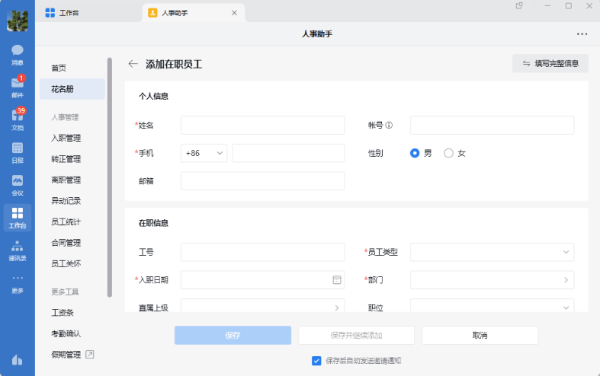Image resolution: width=600 pixels, height=376 pixels.
Task: Open 员工统计 menu item
Action: tap(66, 222)
